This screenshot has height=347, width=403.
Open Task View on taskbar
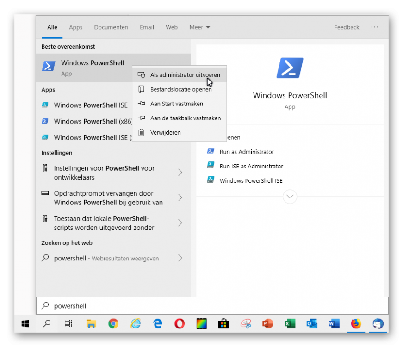pyautogui.click(x=68, y=323)
